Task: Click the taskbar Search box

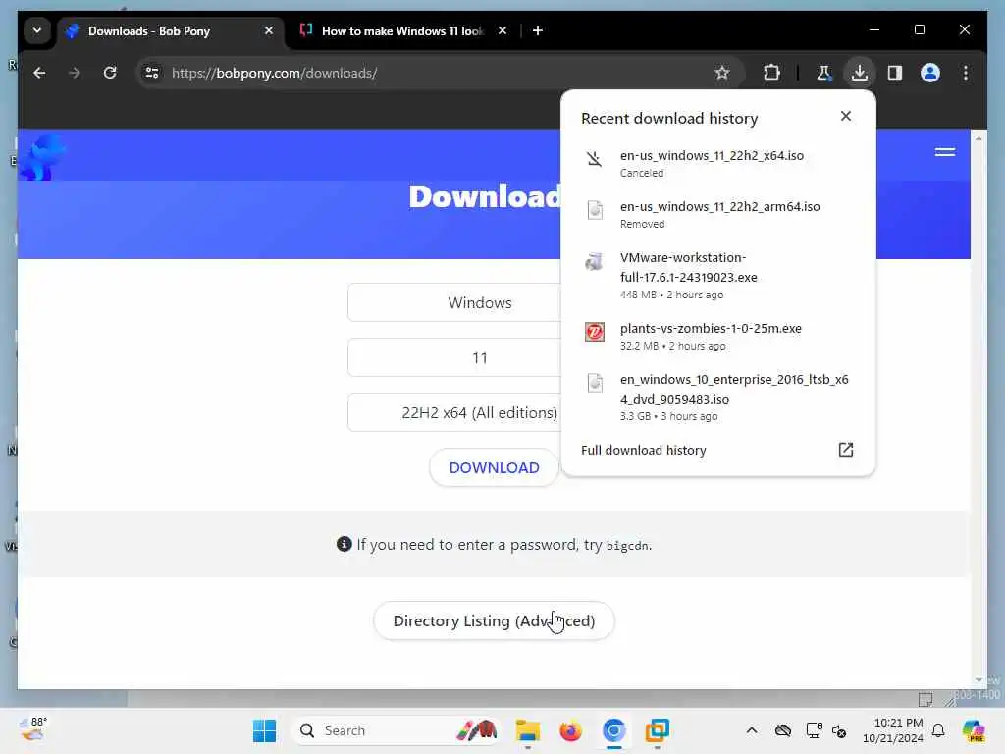Action: pos(397,730)
